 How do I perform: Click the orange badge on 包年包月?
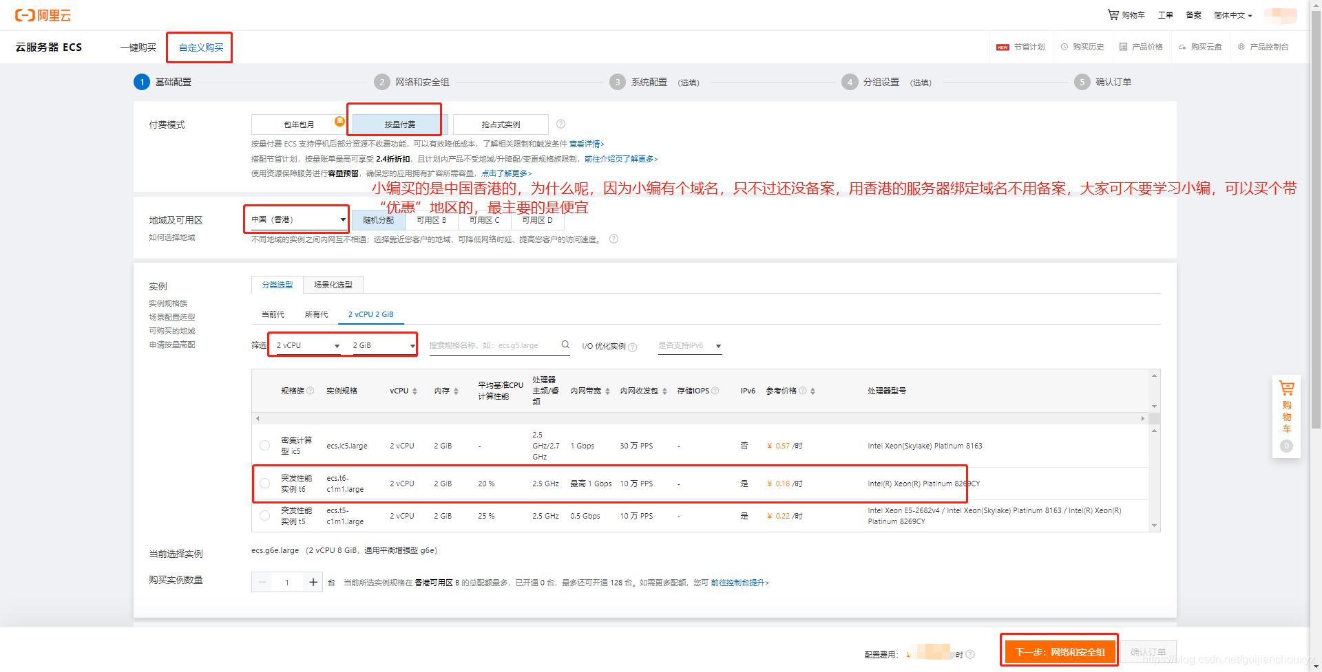[x=339, y=121]
